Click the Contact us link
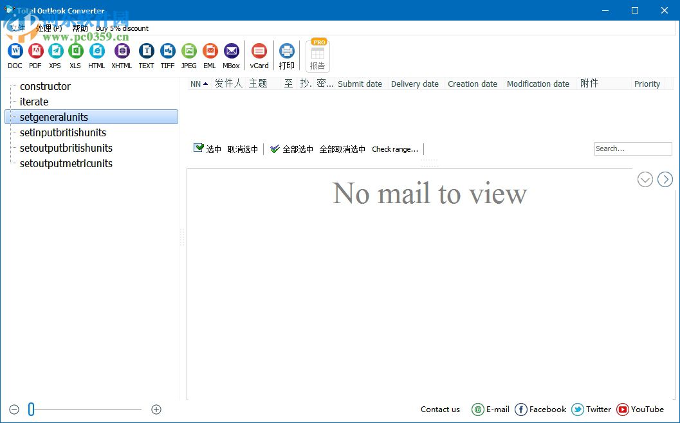This screenshot has width=680, height=423. pos(440,410)
